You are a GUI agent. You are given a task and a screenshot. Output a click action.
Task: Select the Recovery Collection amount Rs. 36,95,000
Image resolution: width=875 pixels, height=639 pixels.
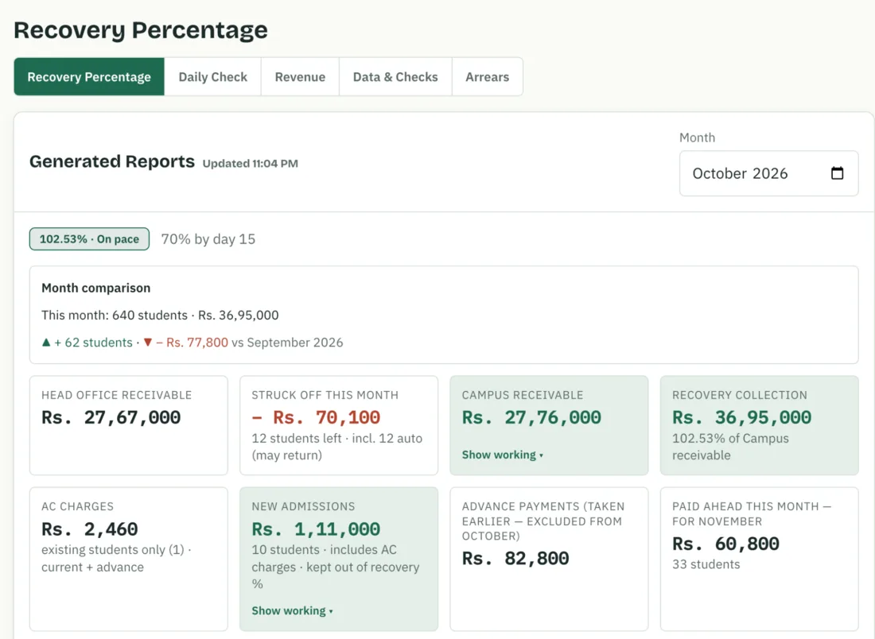click(741, 417)
